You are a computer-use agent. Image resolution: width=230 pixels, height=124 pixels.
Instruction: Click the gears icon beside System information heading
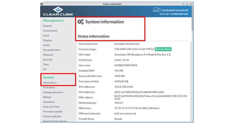[81, 22]
